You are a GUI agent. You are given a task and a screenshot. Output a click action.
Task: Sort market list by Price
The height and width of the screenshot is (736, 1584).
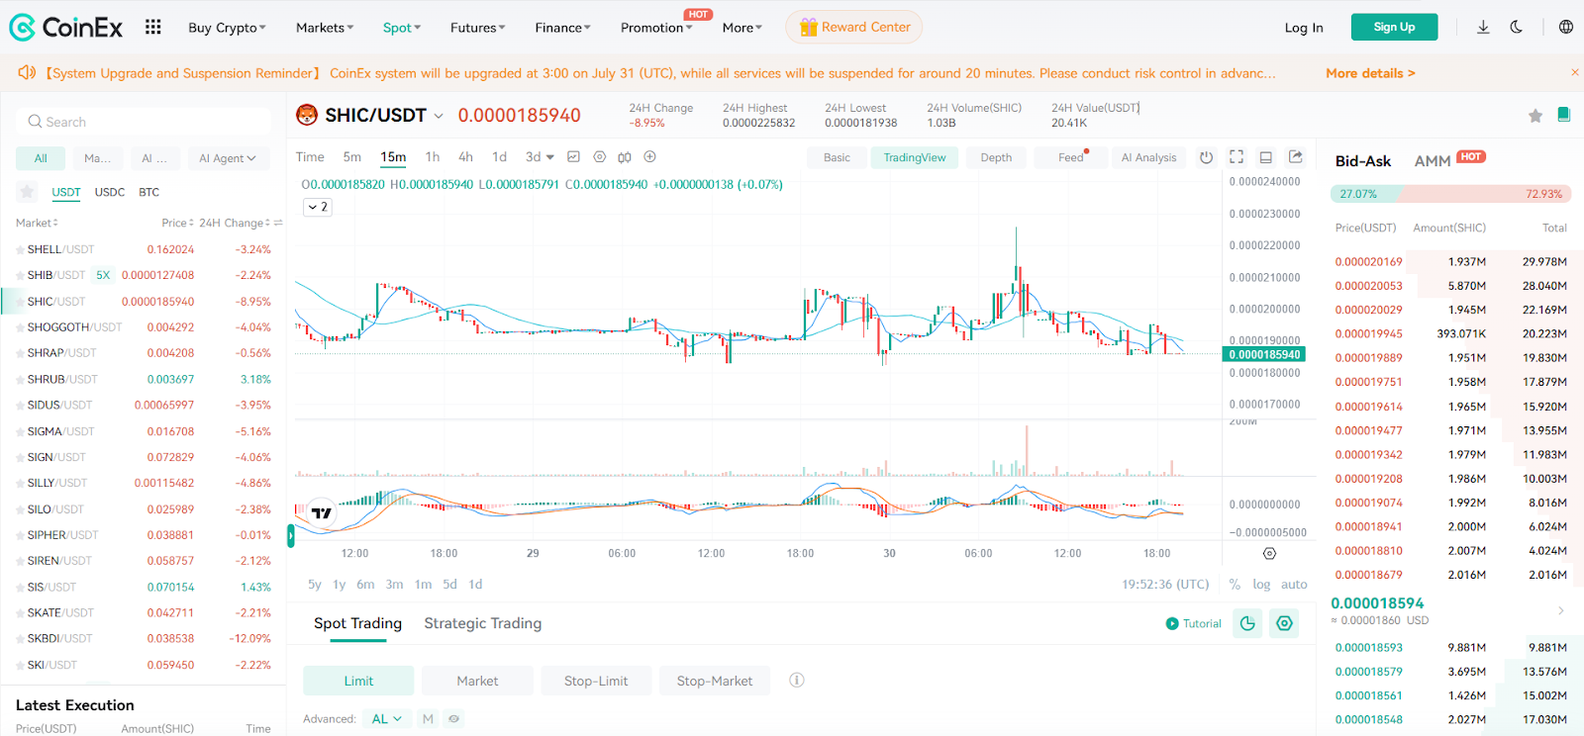pos(177,223)
